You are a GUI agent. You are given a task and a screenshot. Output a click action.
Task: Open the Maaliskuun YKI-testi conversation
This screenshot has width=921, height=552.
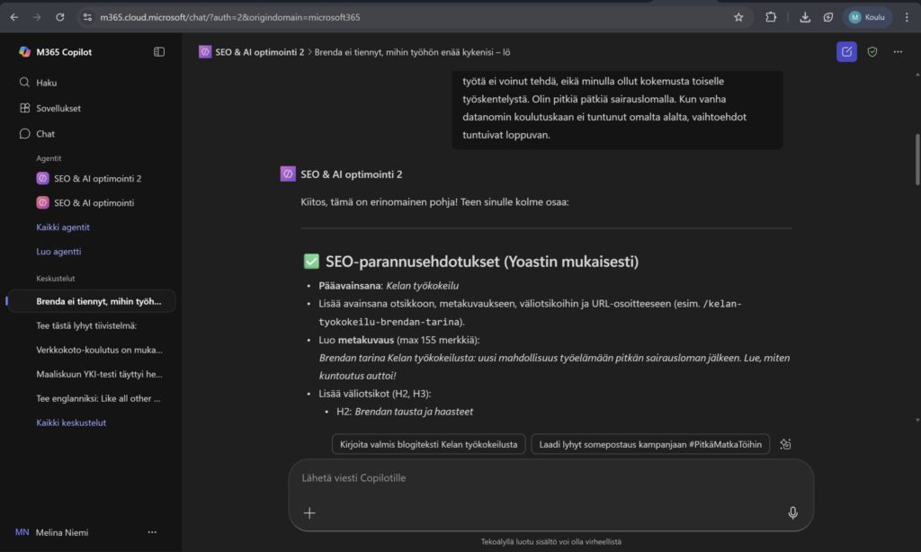click(x=99, y=374)
